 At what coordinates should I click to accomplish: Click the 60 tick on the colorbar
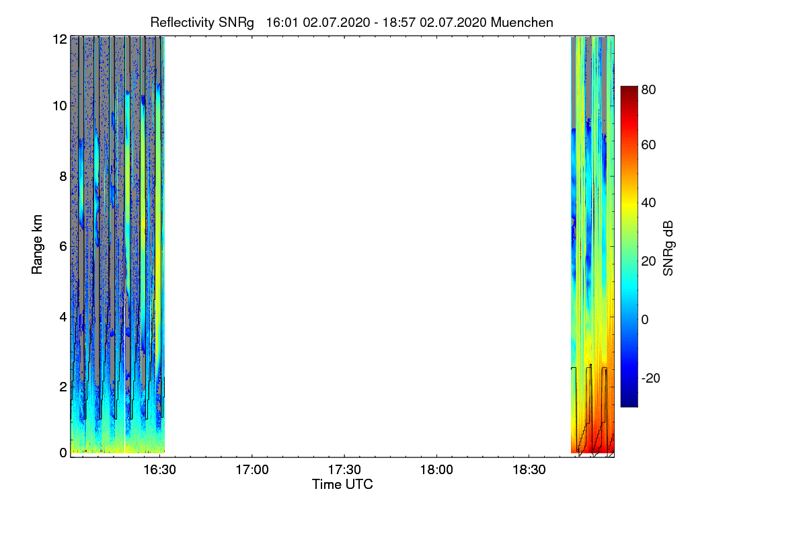648,145
